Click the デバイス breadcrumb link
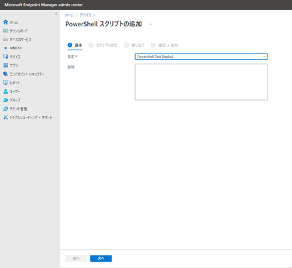This screenshot has width=292, height=268. click(85, 15)
